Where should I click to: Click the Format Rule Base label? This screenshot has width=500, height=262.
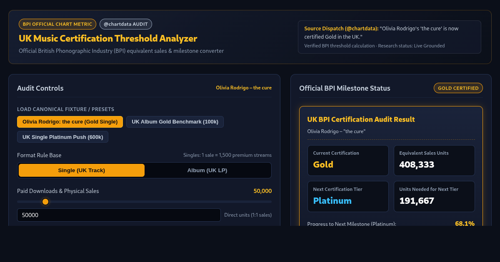point(39,155)
